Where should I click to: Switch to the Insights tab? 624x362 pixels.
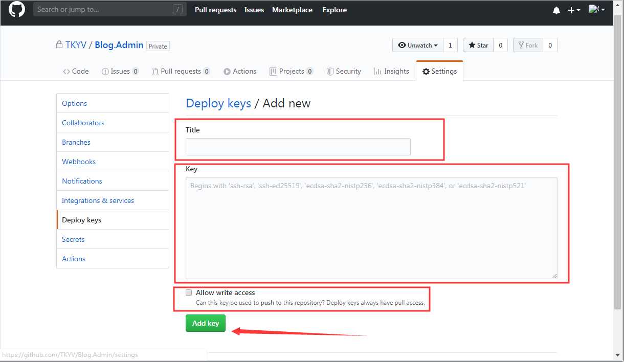392,71
